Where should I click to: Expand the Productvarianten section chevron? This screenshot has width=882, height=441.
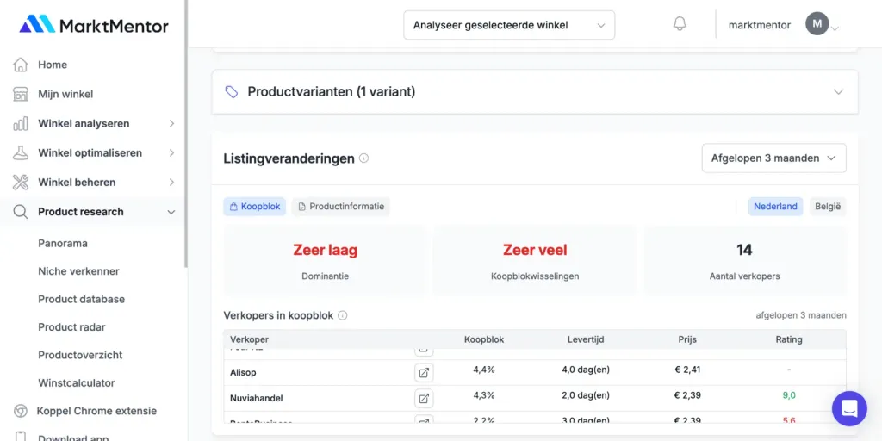pos(838,91)
